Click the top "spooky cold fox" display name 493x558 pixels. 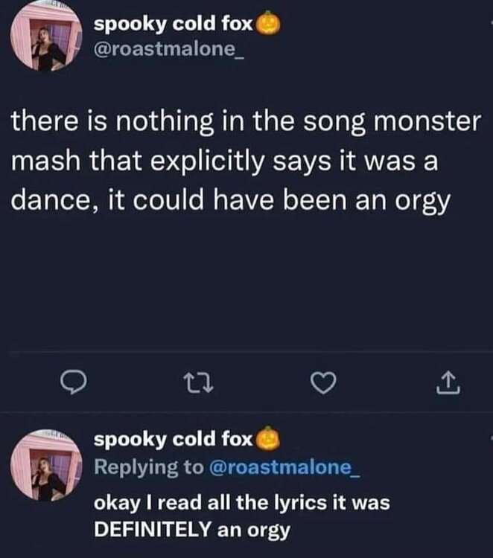click(174, 25)
